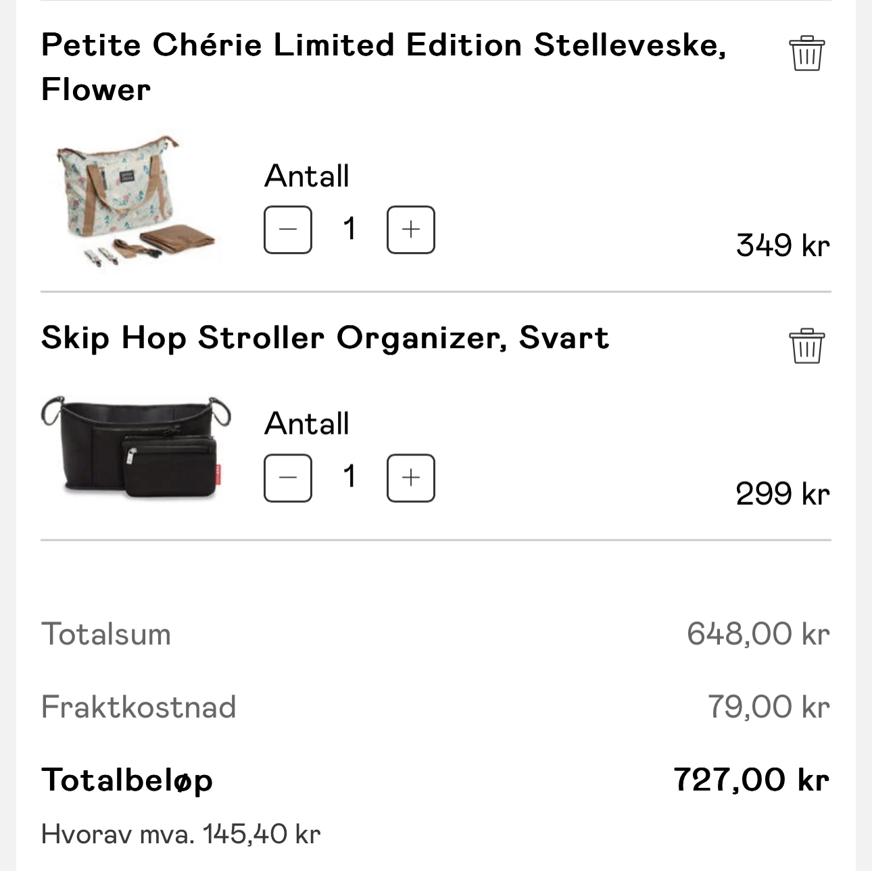Image resolution: width=872 pixels, height=871 pixels.
Task: Select the quantity number for Skip Hop Organizer
Action: point(349,477)
